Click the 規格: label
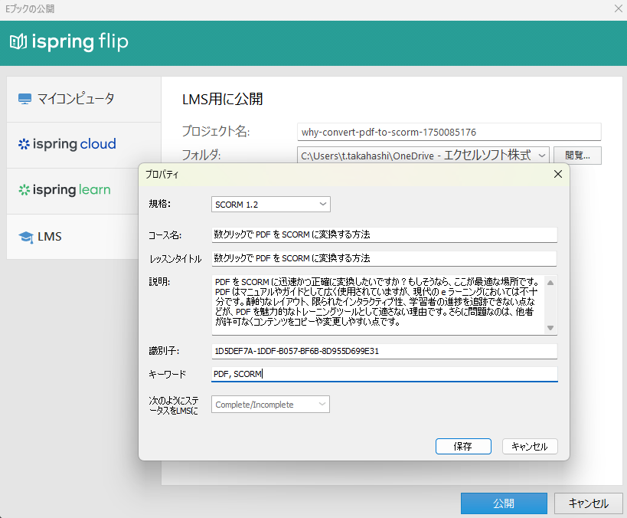The image size is (627, 518). tap(159, 204)
